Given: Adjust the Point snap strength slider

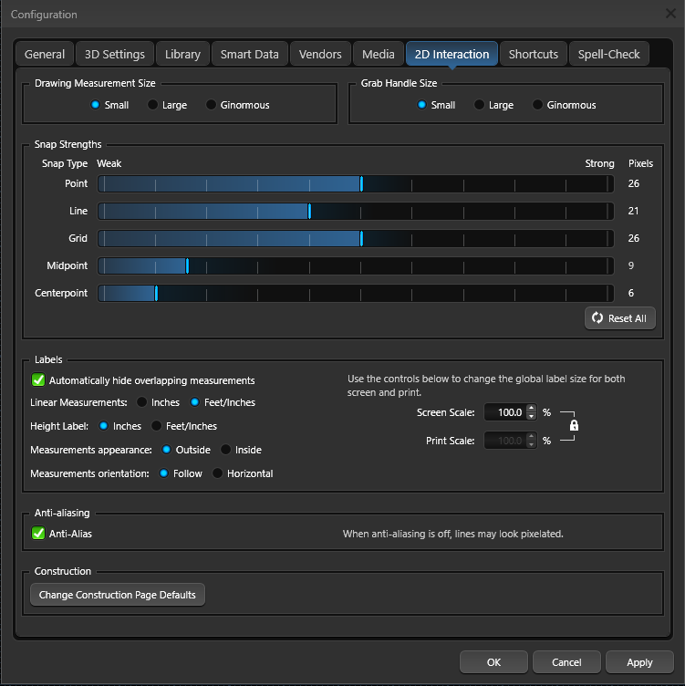Looking at the screenshot, I should click(x=356, y=183).
